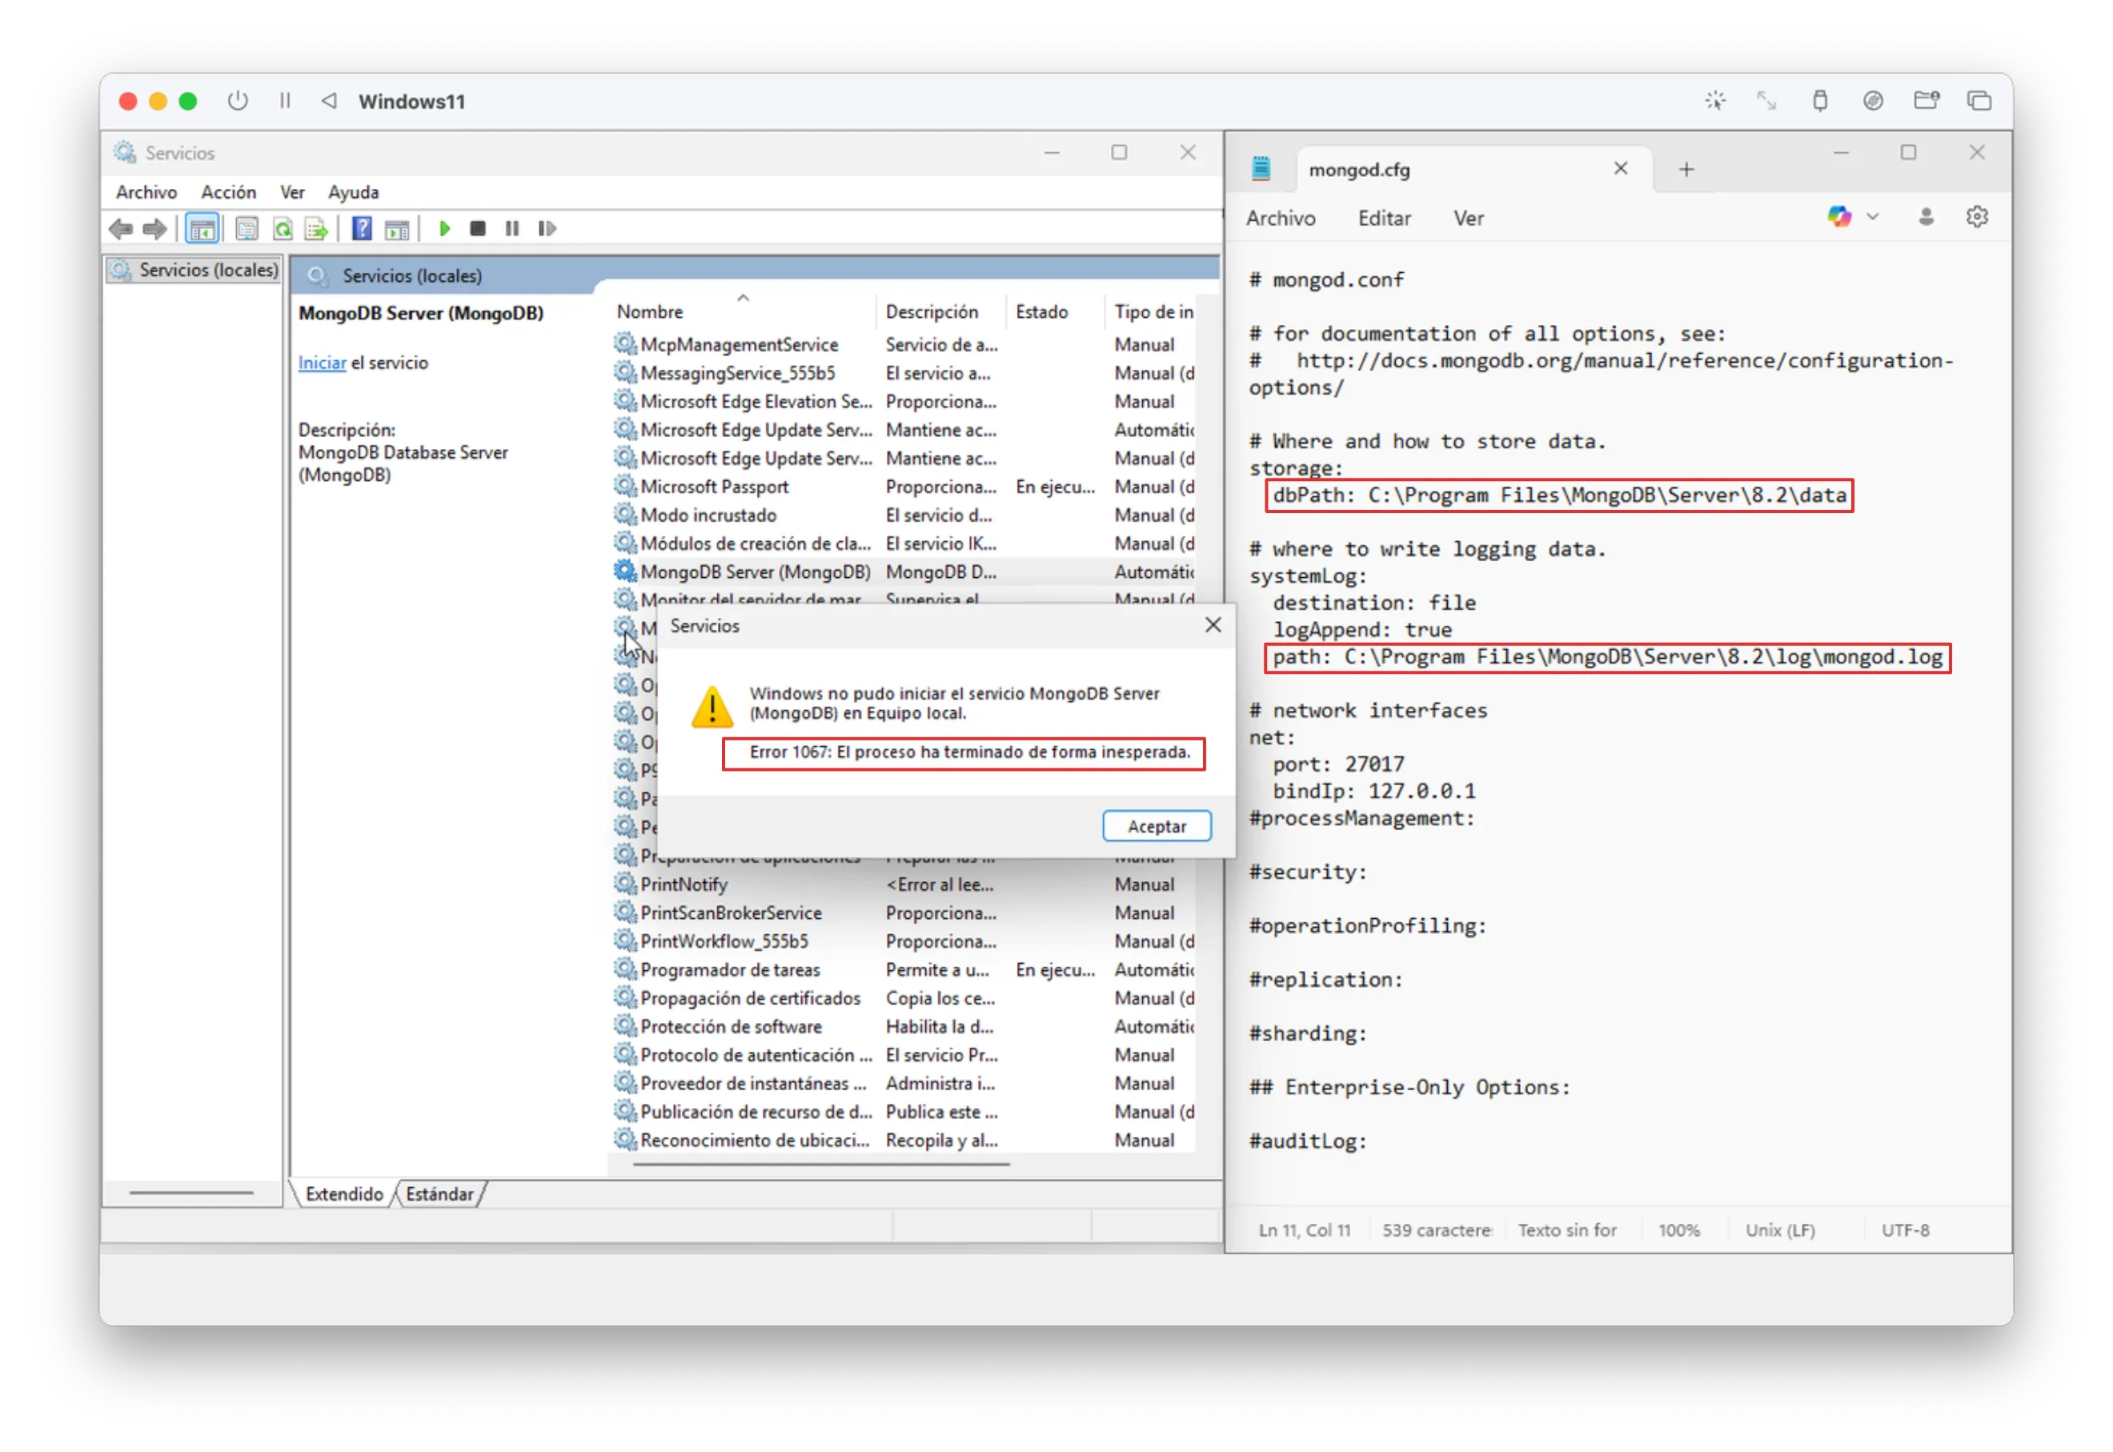The width and height of the screenshot is (2113, 1452).
Task: Open Notepad settings gear icon
Action: click(x=1977, y=218)
